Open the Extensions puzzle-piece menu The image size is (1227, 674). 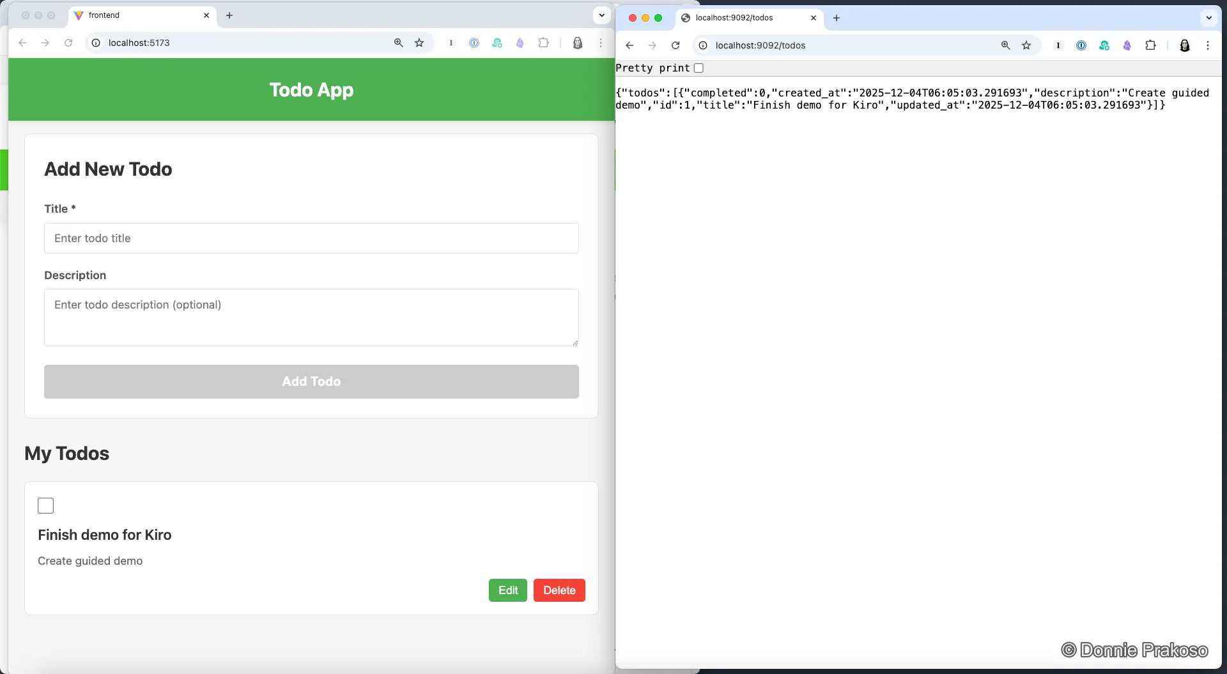543,43
